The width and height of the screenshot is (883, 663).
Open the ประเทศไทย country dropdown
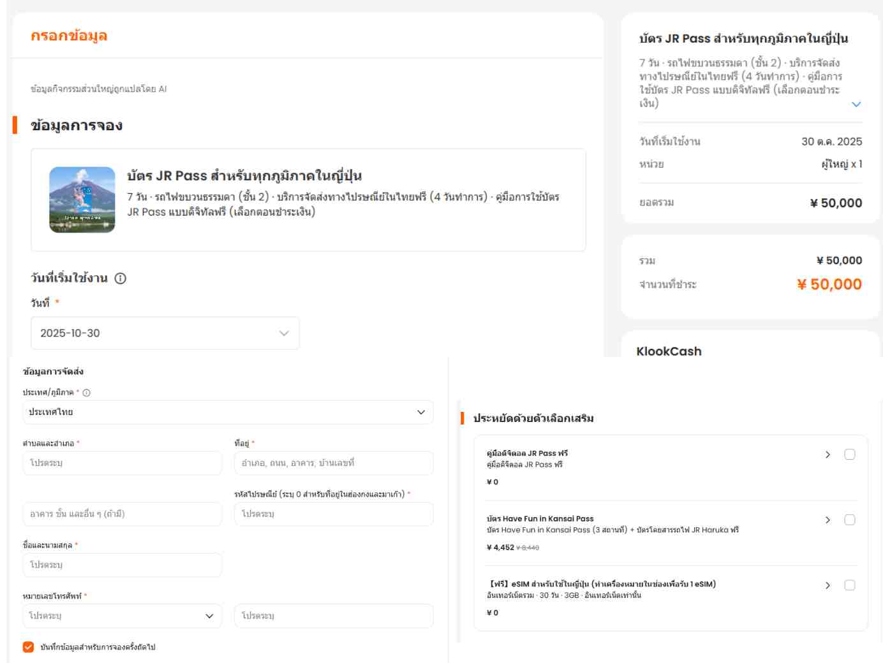(228, 412)
